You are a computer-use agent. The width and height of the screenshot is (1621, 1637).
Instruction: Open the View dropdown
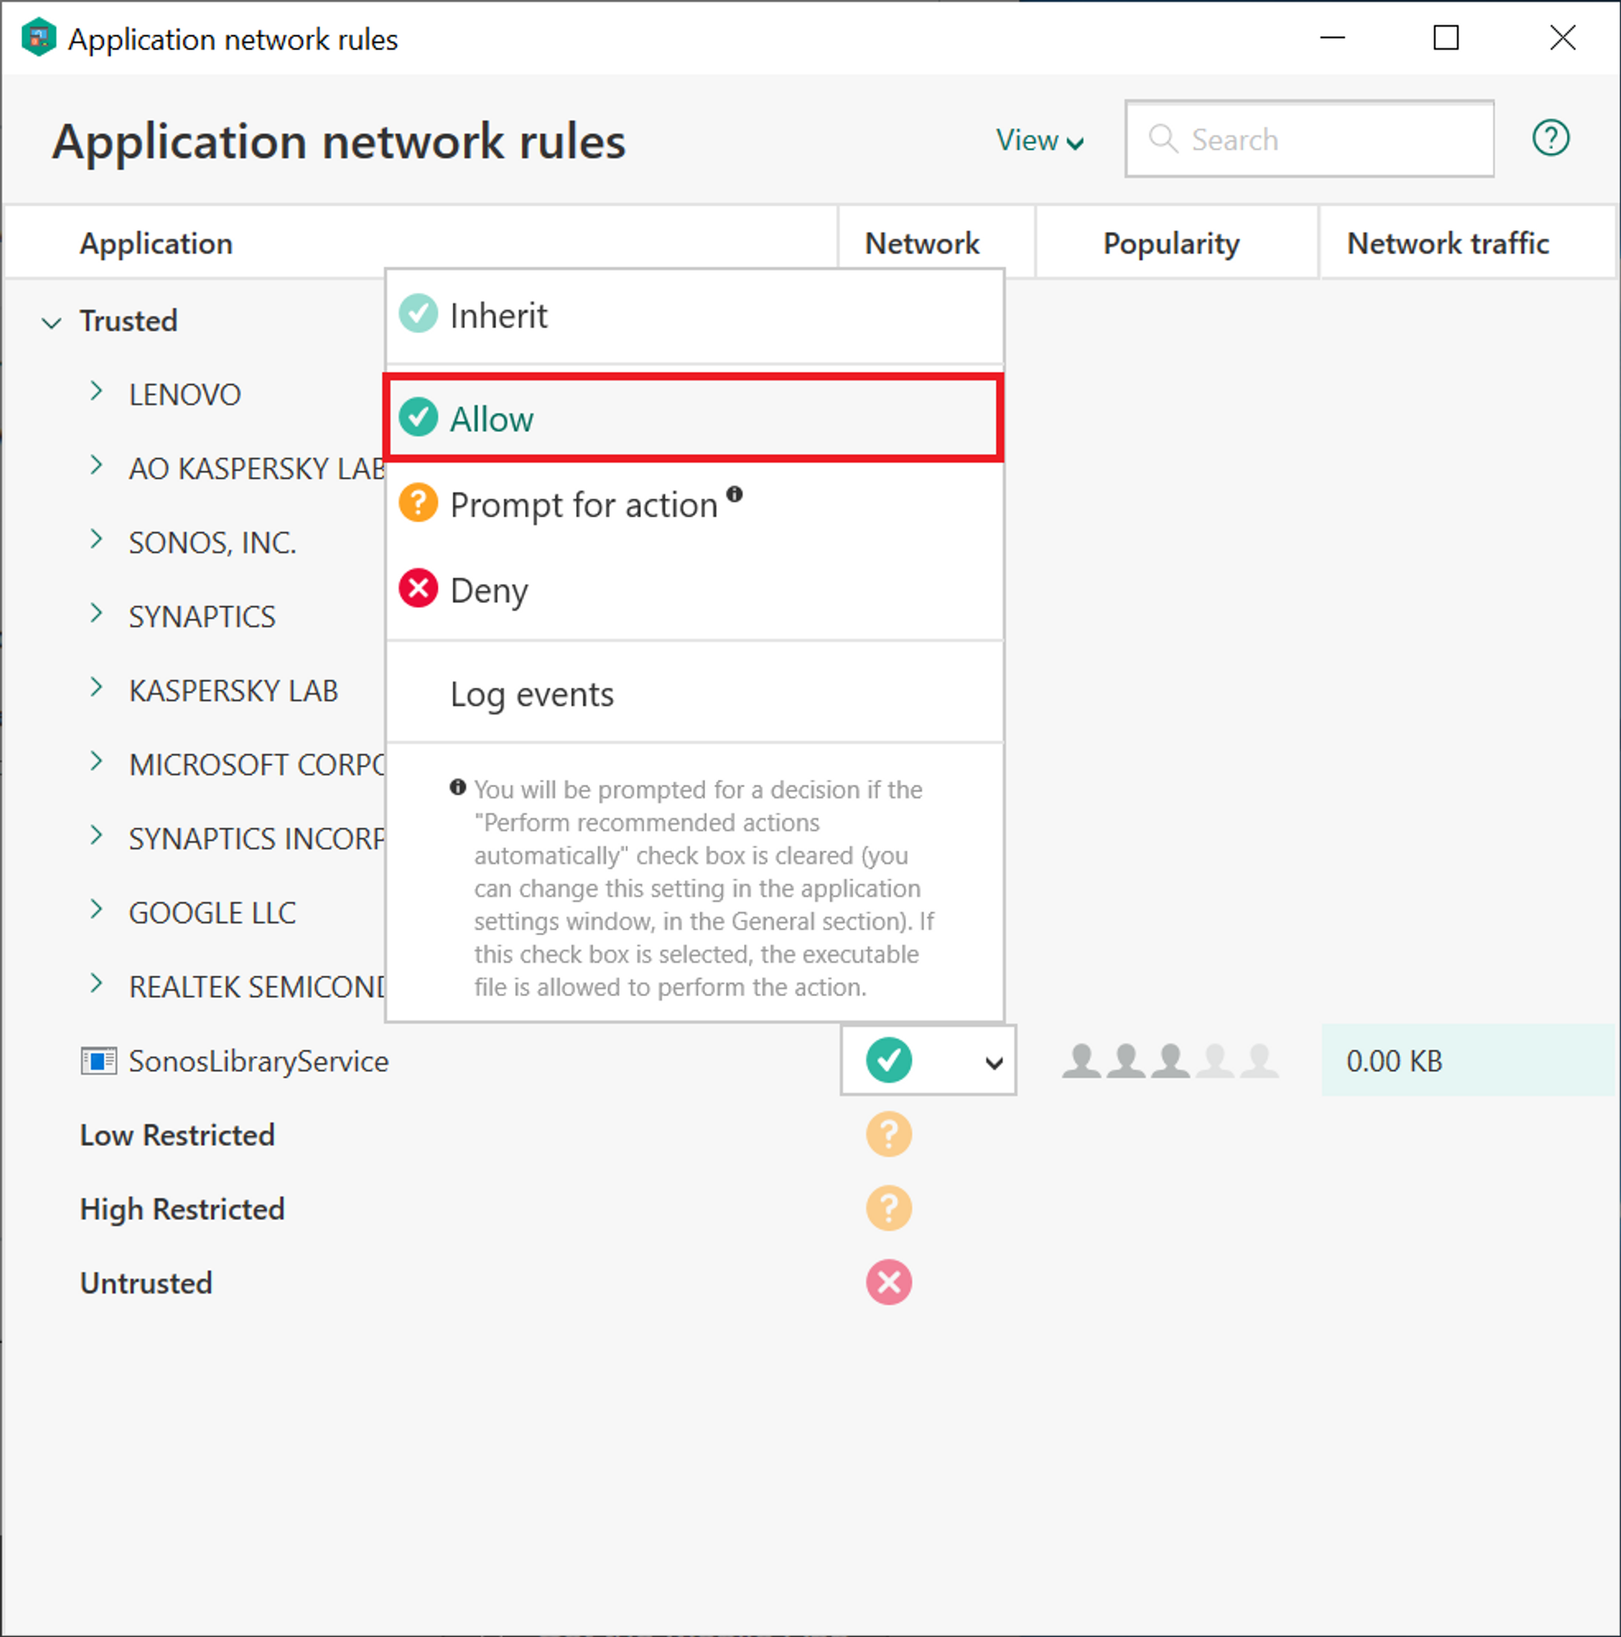pos(1038,141)
